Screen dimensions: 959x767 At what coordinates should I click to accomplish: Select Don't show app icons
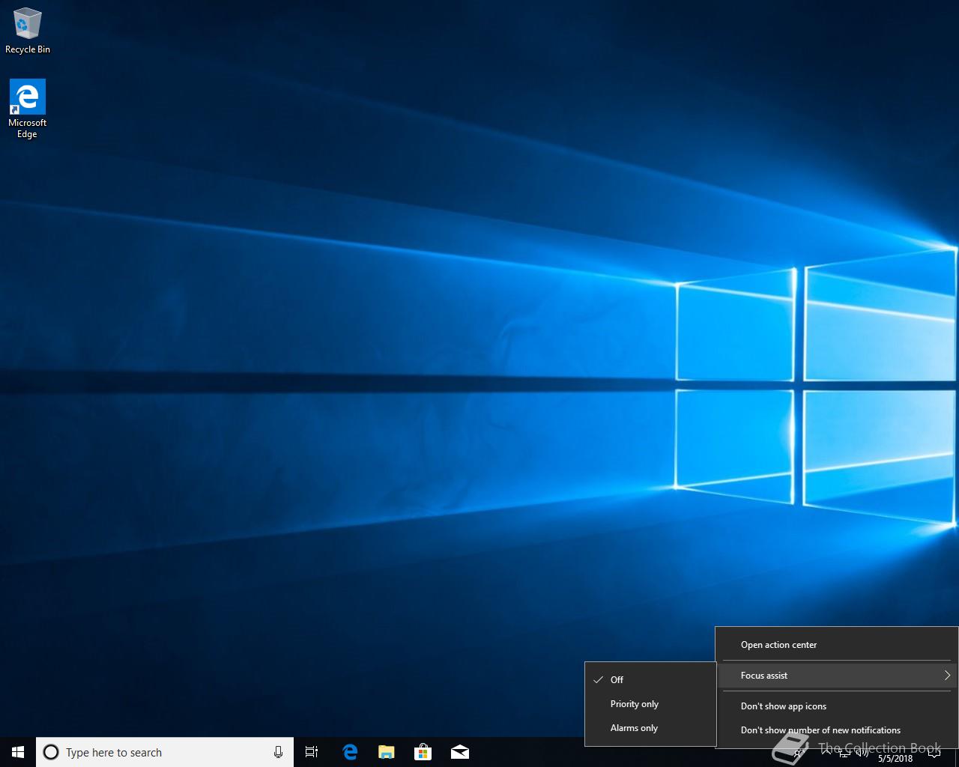(783, 706)
